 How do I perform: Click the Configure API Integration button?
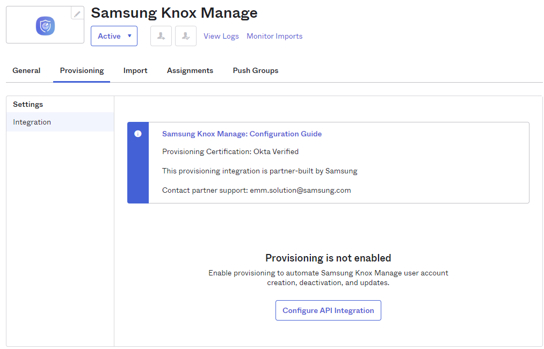328,310
